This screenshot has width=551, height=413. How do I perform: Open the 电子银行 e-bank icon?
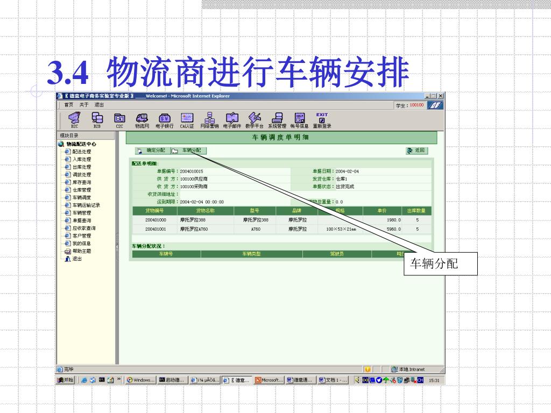pos(165,120)
